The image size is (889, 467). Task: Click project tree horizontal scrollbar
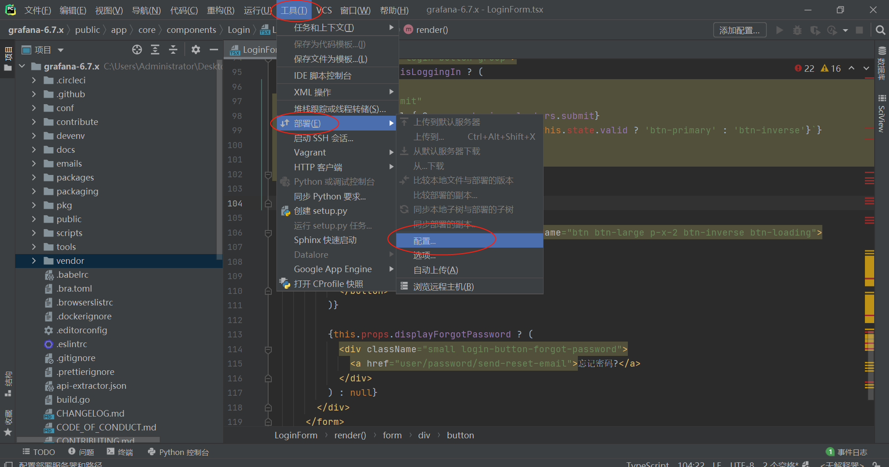pyautogui.click(x=88, y=439)
